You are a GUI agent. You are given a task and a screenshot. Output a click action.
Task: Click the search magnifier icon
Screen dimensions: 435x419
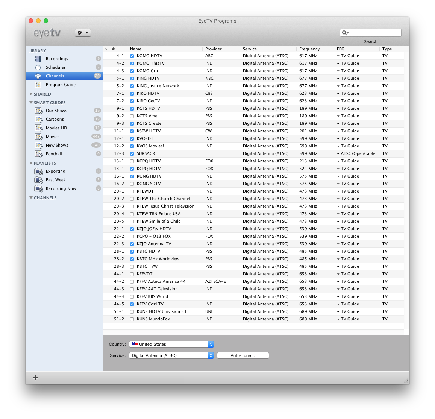345,33
